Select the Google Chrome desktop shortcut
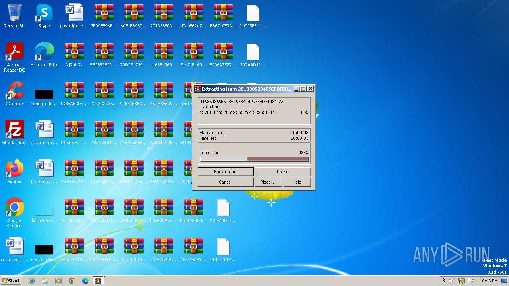Viewport: 509px width, 286px height. [14, 213]
